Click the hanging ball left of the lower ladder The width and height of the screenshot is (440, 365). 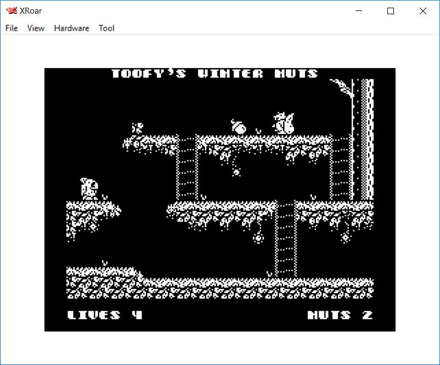(258, 238)
